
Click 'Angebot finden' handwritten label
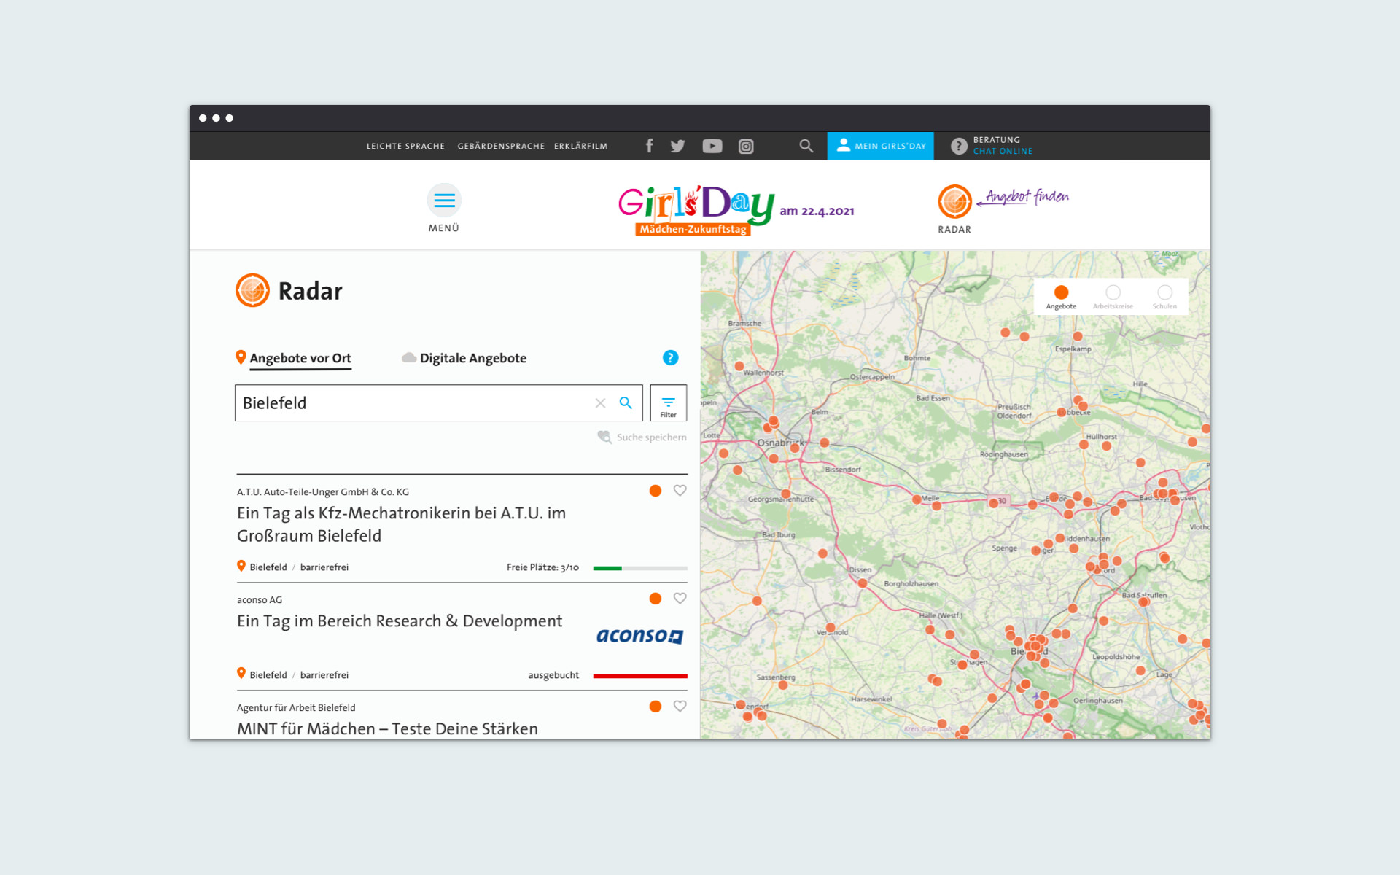[x=1027, y=196]
